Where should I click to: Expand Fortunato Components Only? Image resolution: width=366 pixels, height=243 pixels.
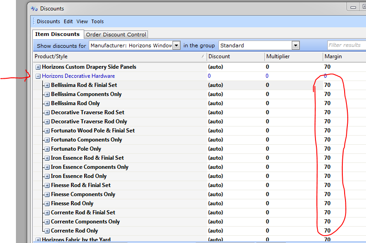point(47,140)
